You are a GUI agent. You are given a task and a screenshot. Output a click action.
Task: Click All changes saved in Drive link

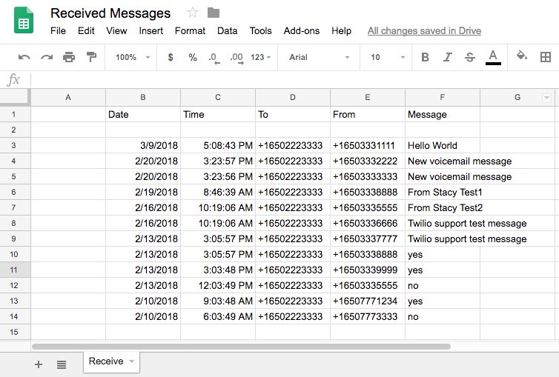tap(424, 31)
